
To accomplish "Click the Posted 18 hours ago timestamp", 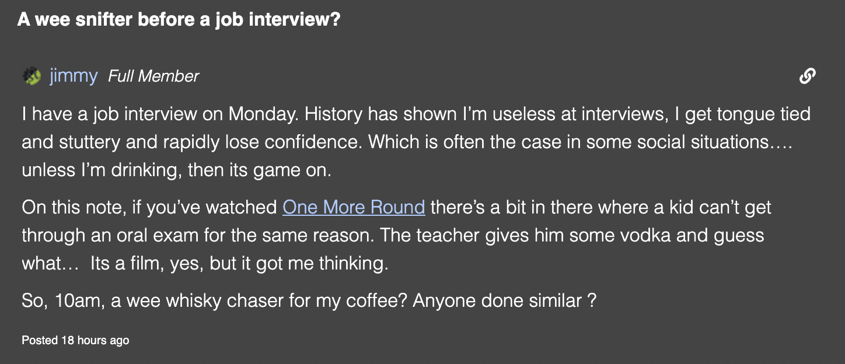I will pyautogui.click(x=75, y=340).
